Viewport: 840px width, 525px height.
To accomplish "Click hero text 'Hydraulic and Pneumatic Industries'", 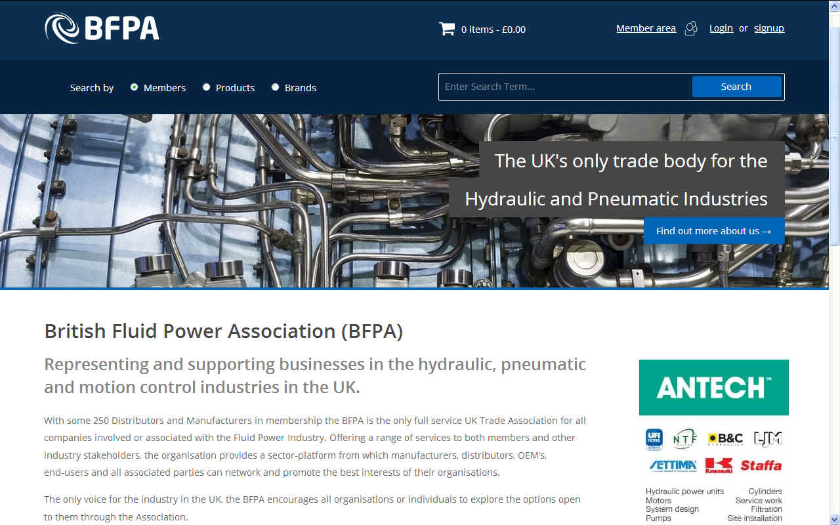I will tap(616, 199).
